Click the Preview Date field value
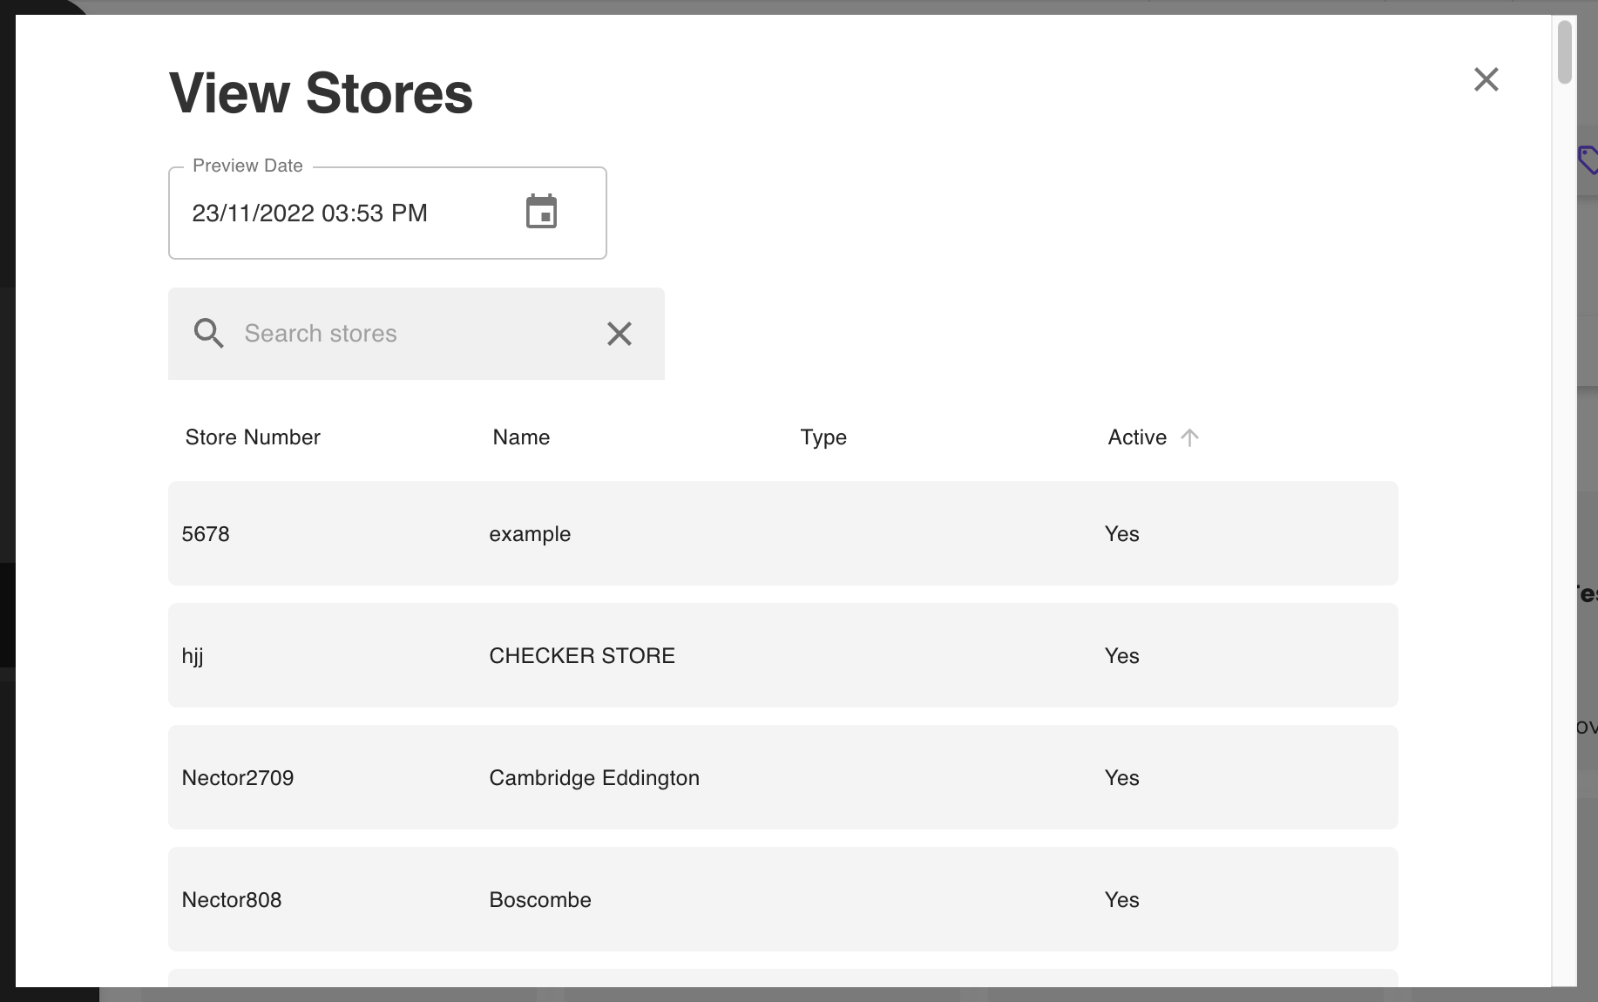Screen dimensions: 1598x1002 coord(309,213)
